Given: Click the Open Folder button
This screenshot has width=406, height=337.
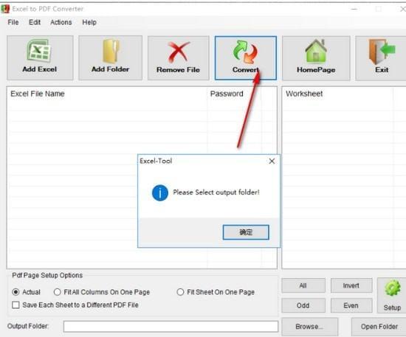Looking at the screenshot, I should point(379,327).
